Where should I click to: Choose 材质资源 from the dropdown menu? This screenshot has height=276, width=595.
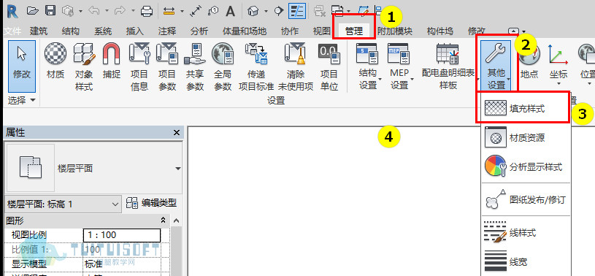pyautogui.click(x=526, y=137)
